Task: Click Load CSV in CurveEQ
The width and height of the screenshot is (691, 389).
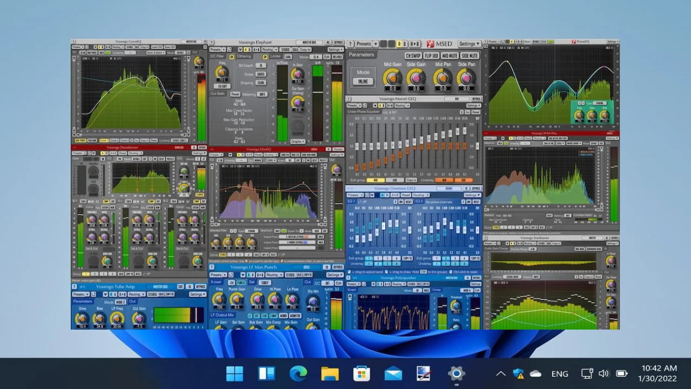Action: (x=157, y=47)
